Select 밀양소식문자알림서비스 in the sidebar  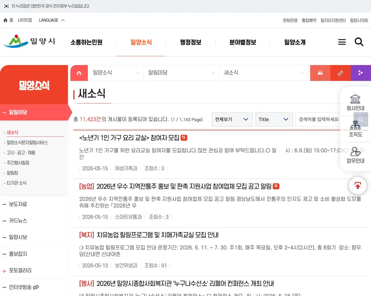tap(27, 143)
